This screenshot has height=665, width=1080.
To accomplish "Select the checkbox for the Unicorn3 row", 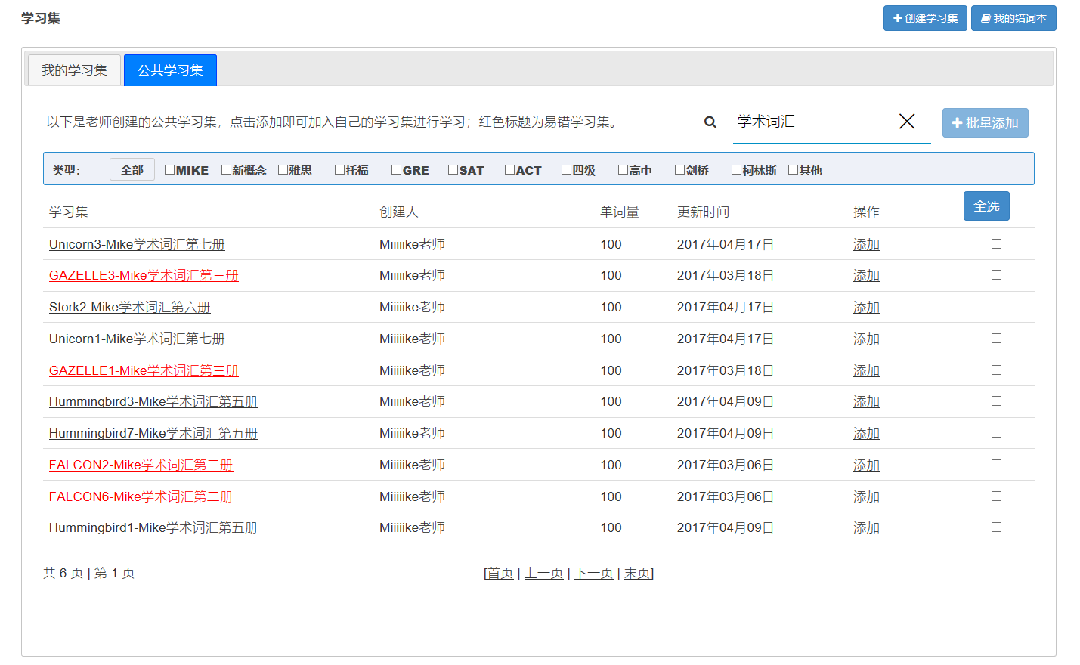I will 996,244.
